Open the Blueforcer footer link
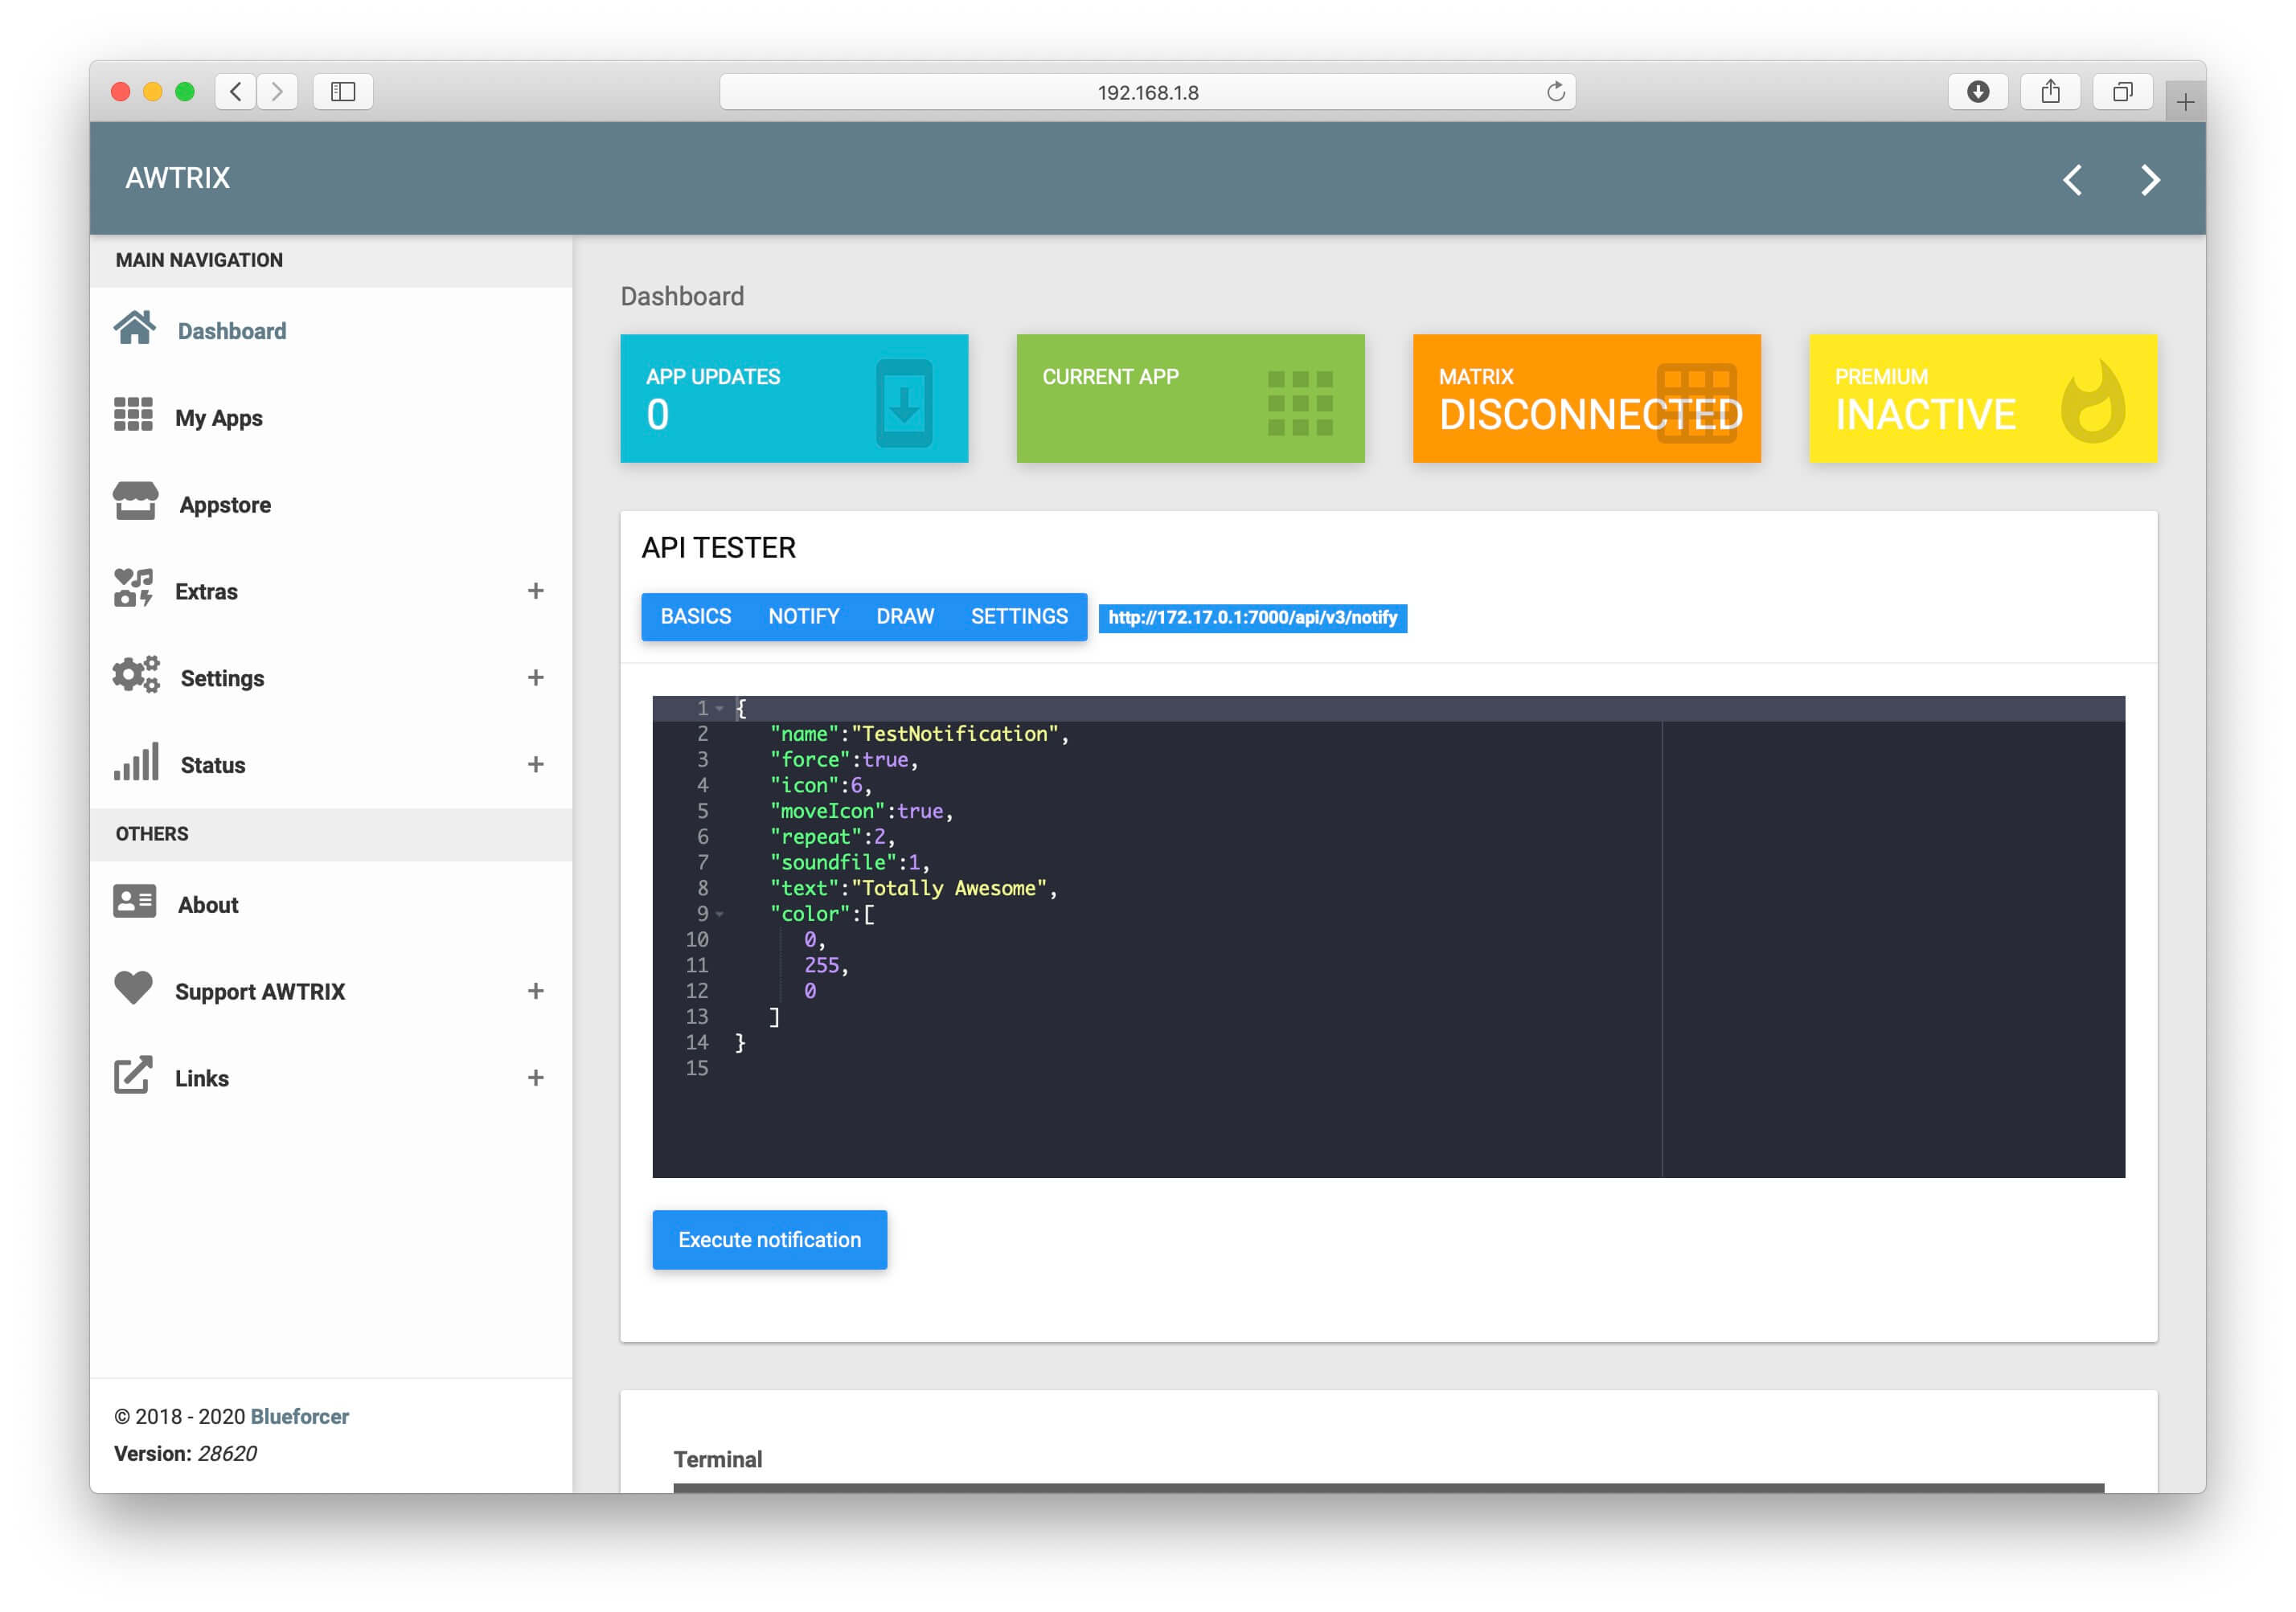The height and width of the screenshot is (1612, 2296). [x=299, y=1416]
